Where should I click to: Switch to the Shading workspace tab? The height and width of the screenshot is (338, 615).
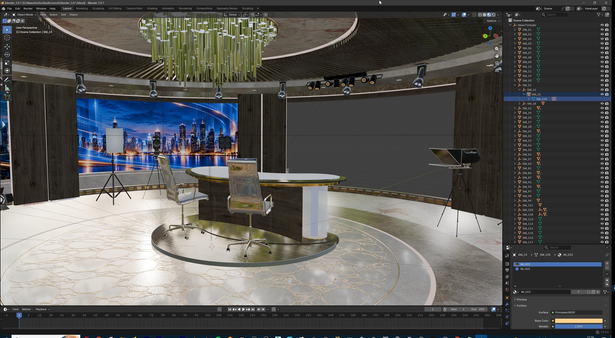pos(152,9)
